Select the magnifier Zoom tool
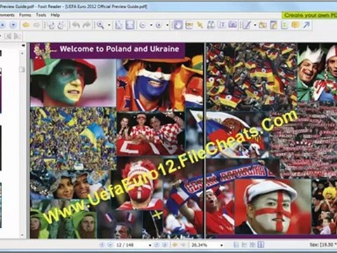 100,25
